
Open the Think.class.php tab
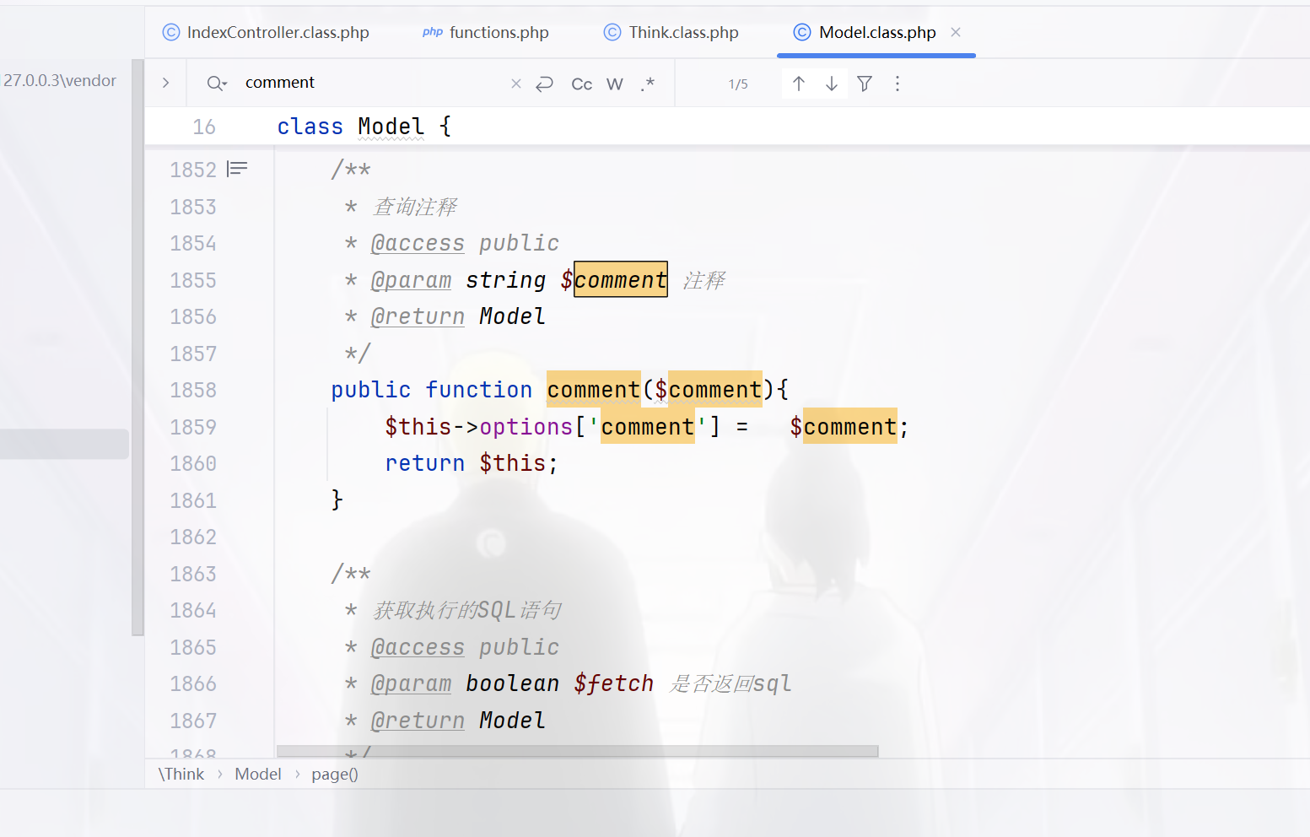click(x=671, y=32)
